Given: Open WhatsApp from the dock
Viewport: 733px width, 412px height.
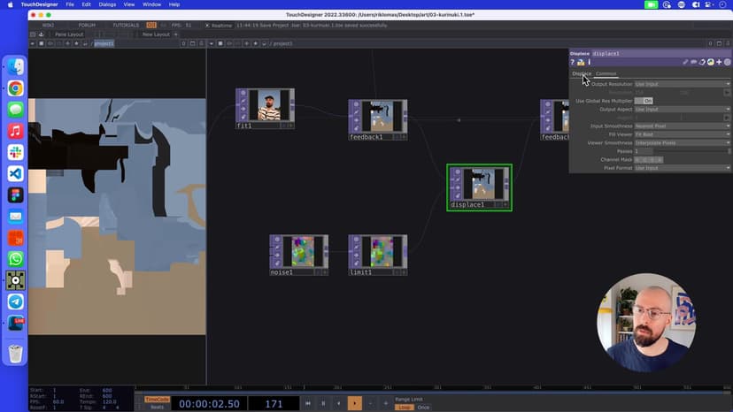Looking at the screenshot, I should (x=15, y=259).
